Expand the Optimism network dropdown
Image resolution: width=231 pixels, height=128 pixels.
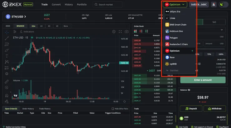(x=175, y=5)
